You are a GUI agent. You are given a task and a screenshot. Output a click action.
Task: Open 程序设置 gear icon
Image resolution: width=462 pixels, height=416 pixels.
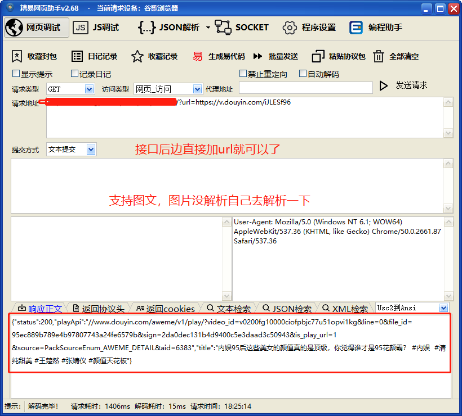pos(290,28)
